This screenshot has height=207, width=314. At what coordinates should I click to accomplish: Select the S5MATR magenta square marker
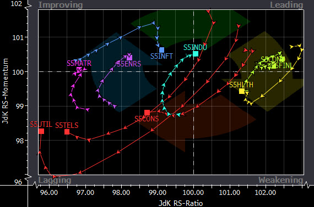click(79, 70)
